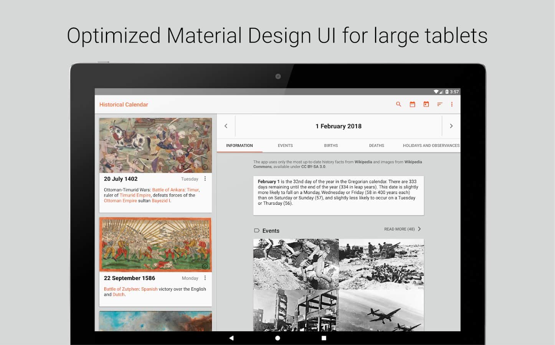555x345 pixels.
Task: Tap the Android back navigation button
Action: (x=231, y=338)
